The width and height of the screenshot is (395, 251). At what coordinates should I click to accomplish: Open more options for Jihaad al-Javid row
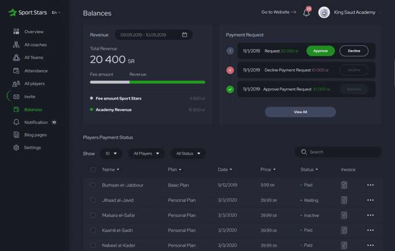[x=370, y=200]
